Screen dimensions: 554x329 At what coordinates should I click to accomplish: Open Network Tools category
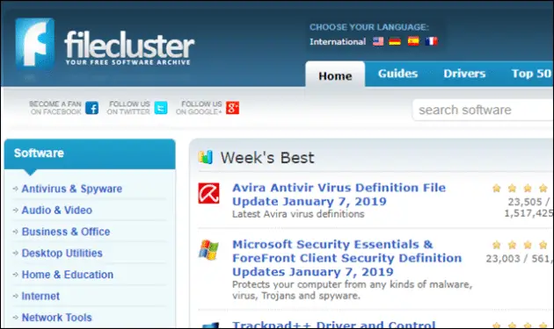pos(56,318)
